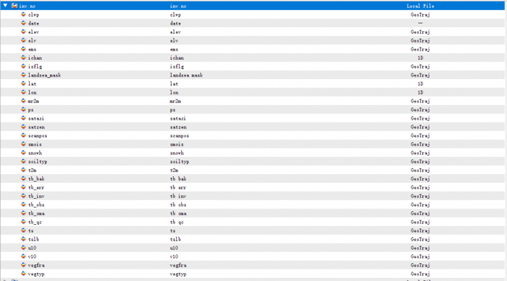507x281 pixels.
Task: Click the icon beside satzen
Action: click(x=23, y=127)
